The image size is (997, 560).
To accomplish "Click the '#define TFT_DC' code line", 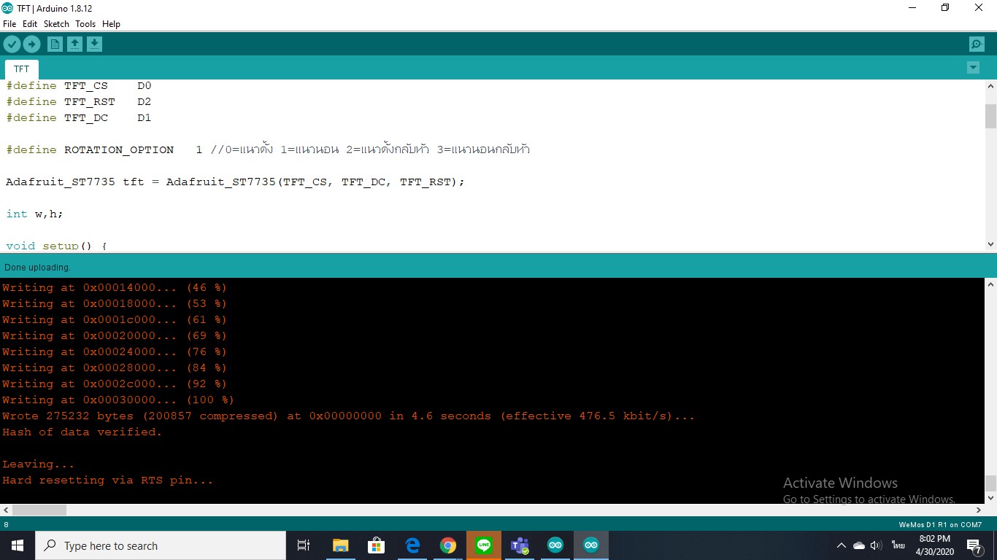I will tap(79, 117).
